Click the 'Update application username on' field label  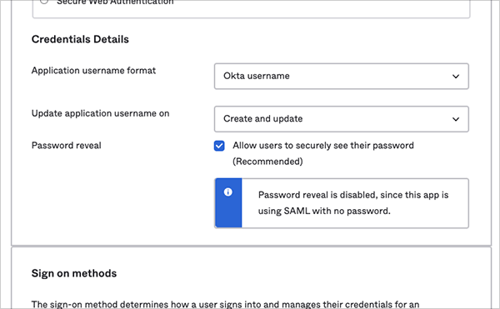(100, 113)
